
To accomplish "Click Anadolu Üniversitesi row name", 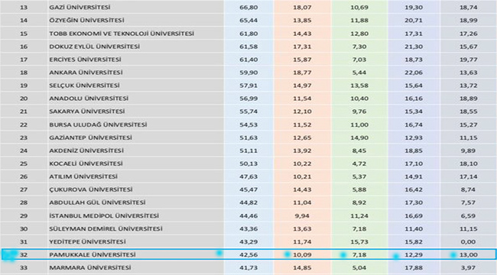I will pyautogui.click(x=89, y=99).
